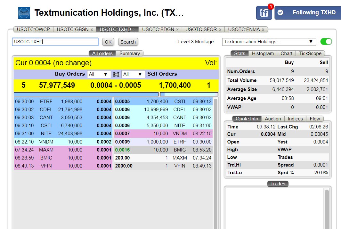
Task: Click the BMIC buy order at 08:28:59
Action: [63, 158]
